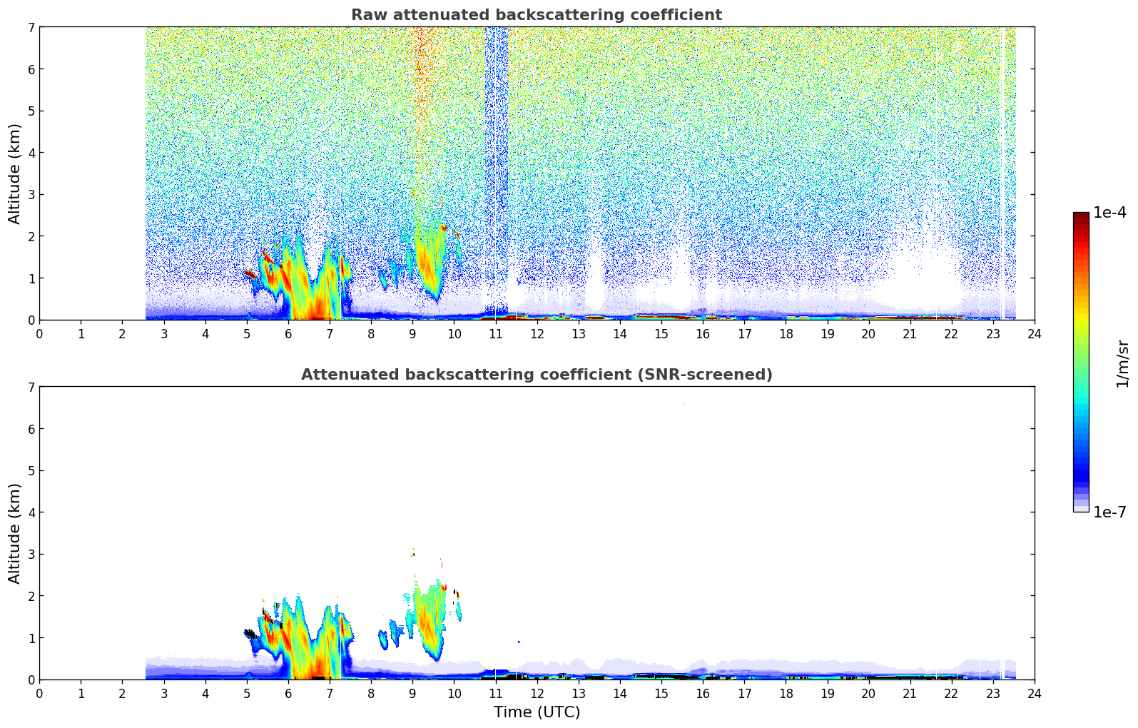Click the 3 km altitude tick on bottom plot
Viewport: 1138px width, 728px height.
click(31, 554)
